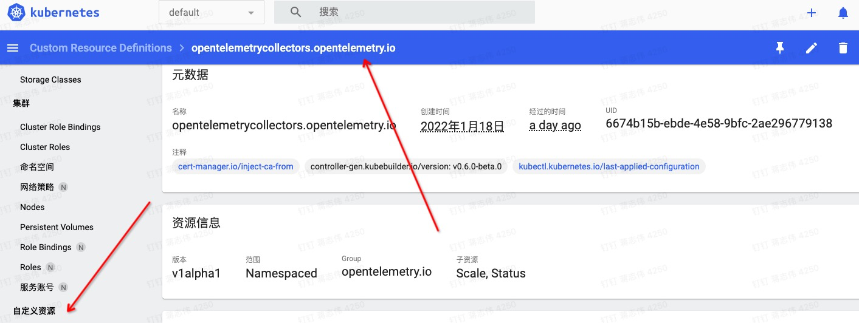Create new resource with plus icon
This screenshot has height=323, width=859.
tap(812, 13)
